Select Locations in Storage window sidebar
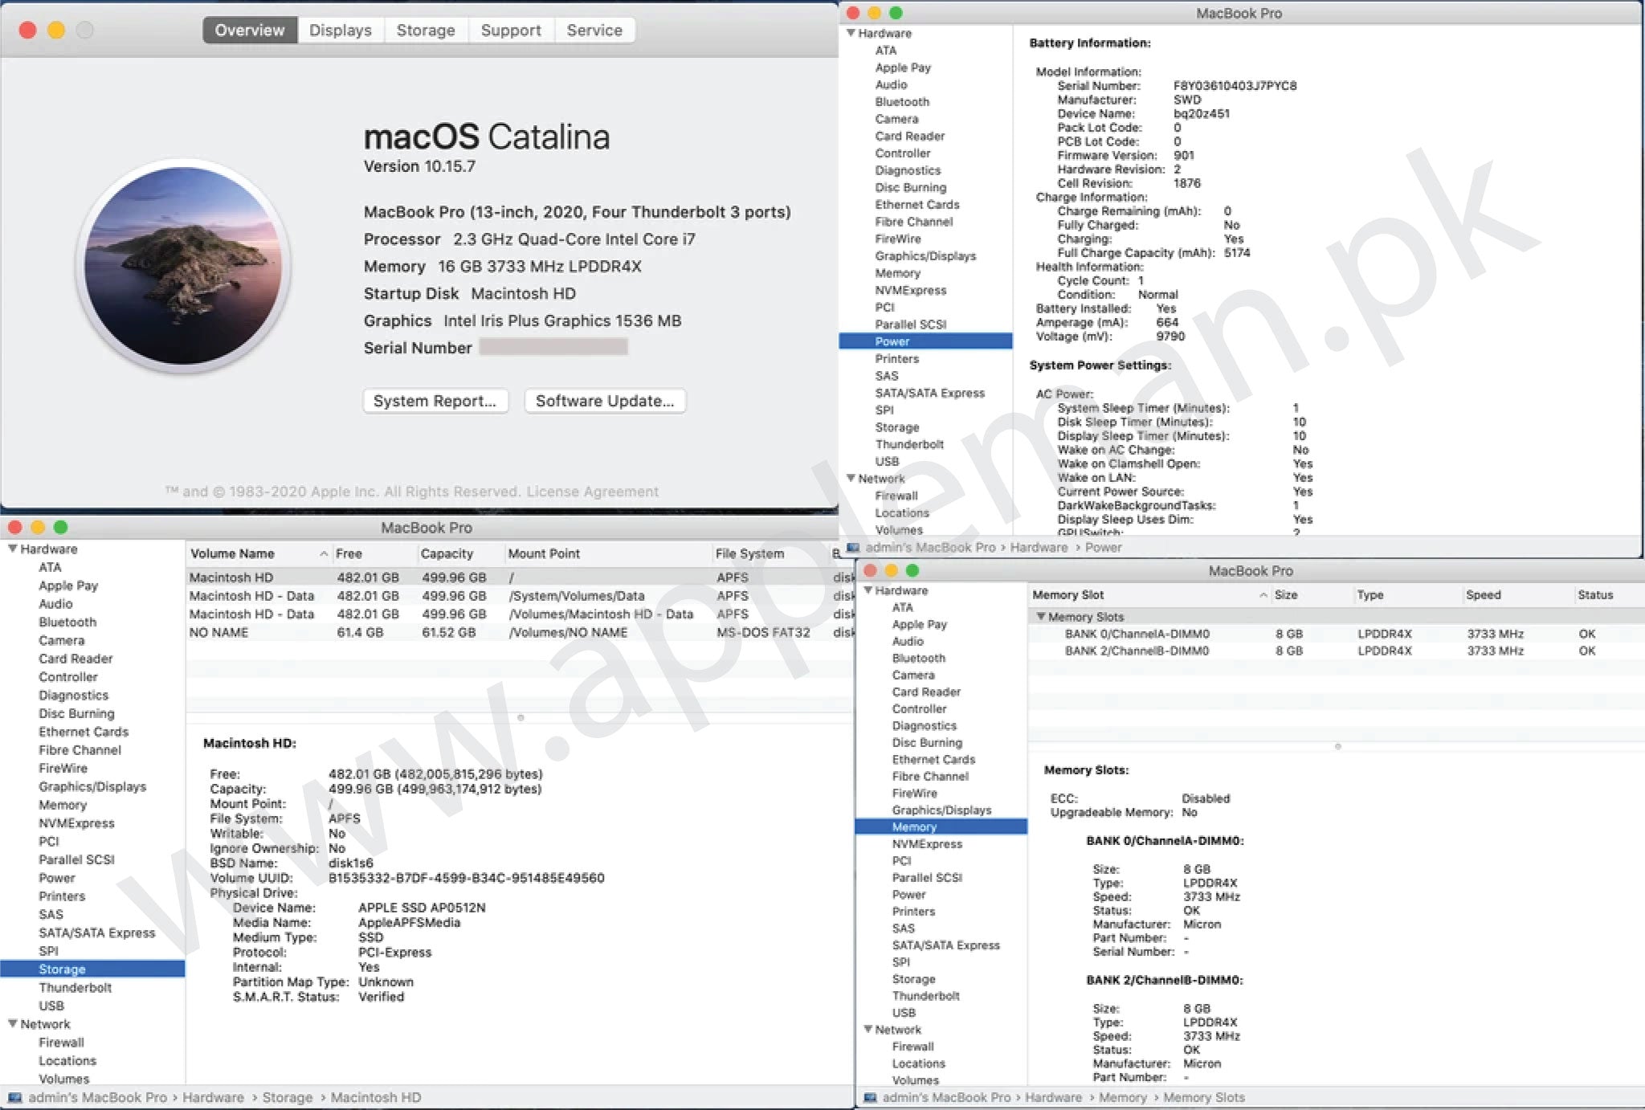 click(x=67, y=1061)
